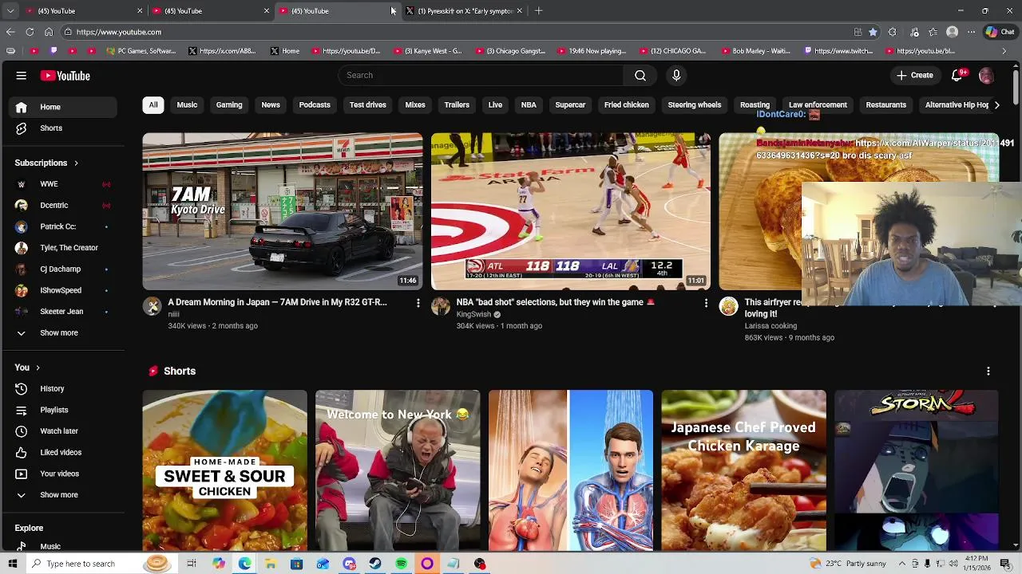The height and width of the screenshot is (574, 1022).
Task: Focus the YouTube search field
Action: coord(481,75)
